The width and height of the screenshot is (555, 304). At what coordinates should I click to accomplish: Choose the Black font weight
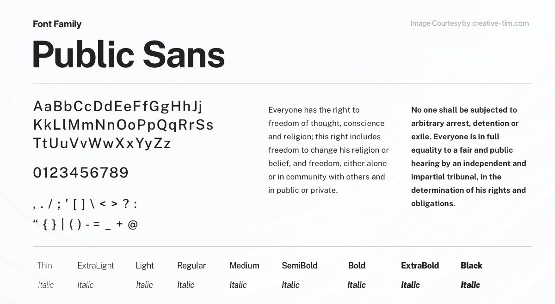(x=471, y=265)
